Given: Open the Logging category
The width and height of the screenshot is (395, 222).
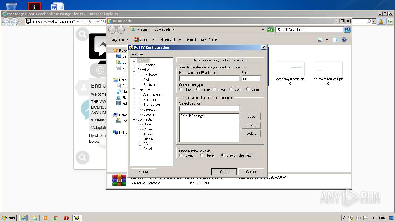Looking at the screenshot, I should (149, 65).
